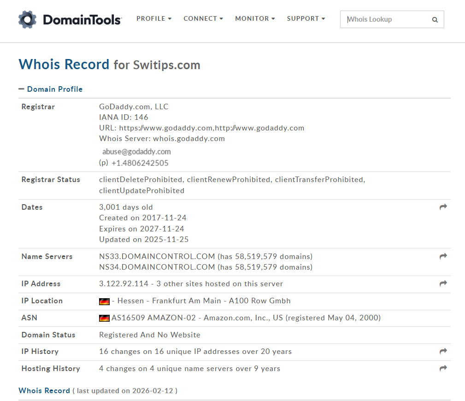This screenshot has width=465, height=401.
Task: Open Hosting History arrow icon
Action: point(443,368)
